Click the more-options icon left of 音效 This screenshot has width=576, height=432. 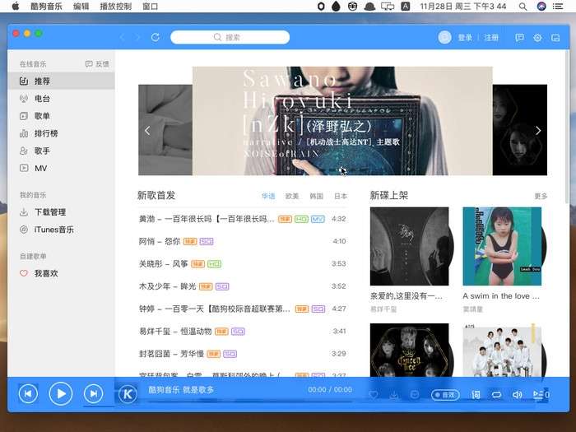click(415, 395)
